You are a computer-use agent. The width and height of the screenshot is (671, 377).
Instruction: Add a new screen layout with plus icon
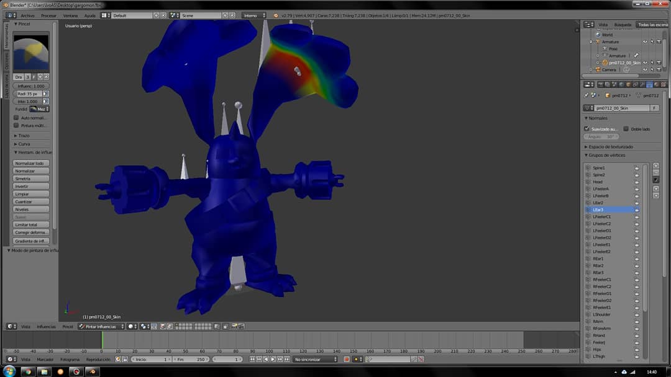(x=156, y=16)
